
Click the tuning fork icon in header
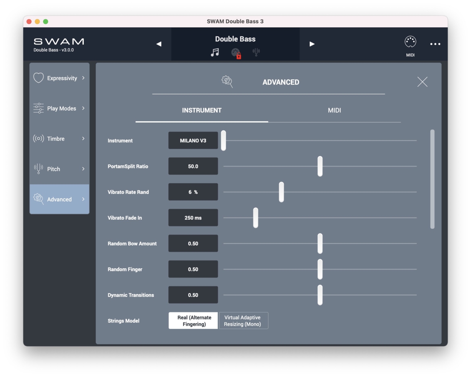click(x=256, y=52)
